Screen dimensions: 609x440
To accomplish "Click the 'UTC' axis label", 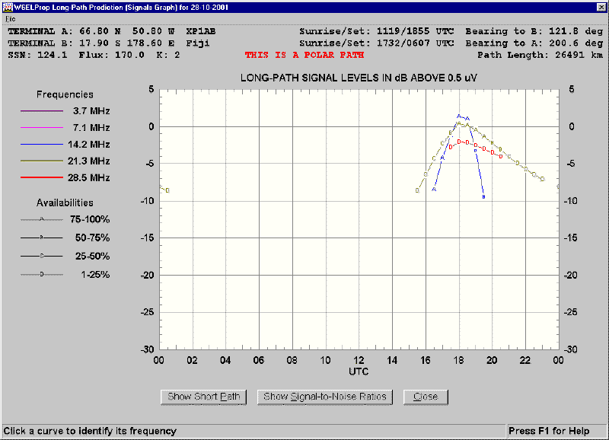I will (x=359, y=371).
